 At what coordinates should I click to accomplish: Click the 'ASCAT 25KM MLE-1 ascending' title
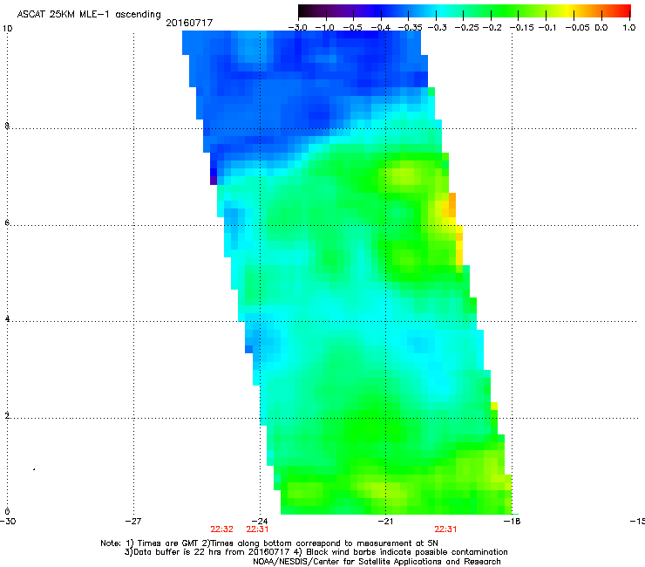click(x=89, y=15)
